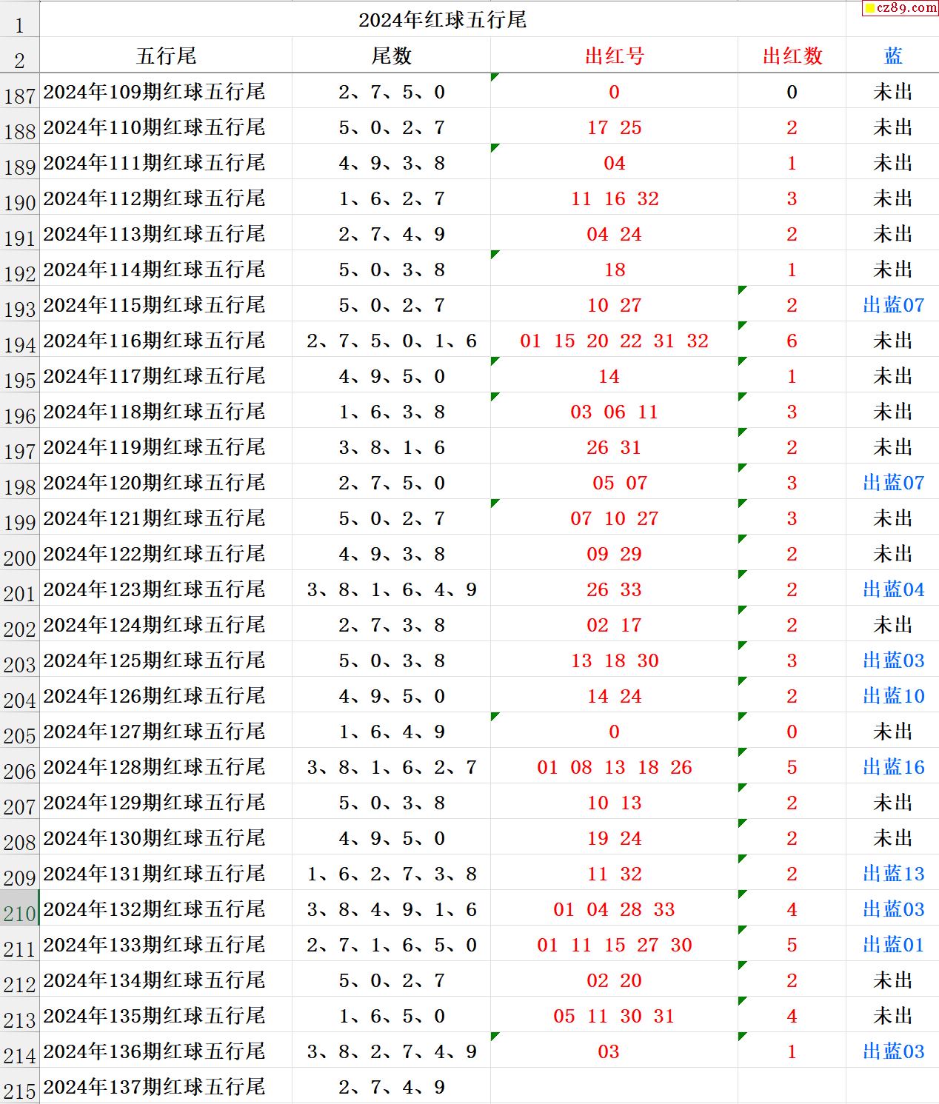Screen dimensions: 939x1104
Task: Click red numbers cell 19 24
Action: point(614,838)
